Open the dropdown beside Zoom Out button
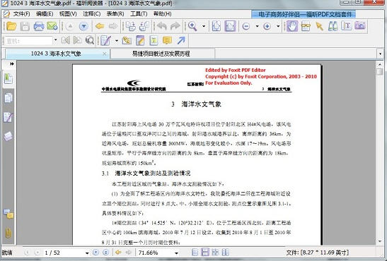Image resolution: width=387 pixels, height=261 pixels. click(258, 26)
